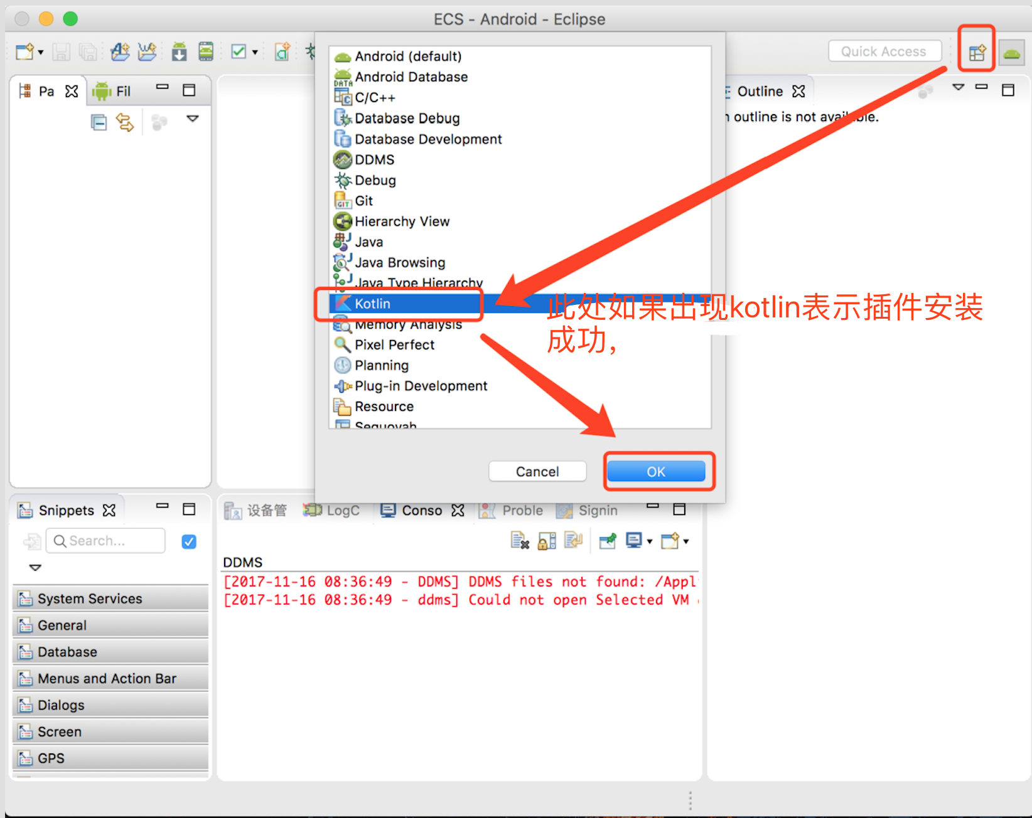Click the Clear Console icon
Screen dimensions: 1032x818
coord(520,541)
